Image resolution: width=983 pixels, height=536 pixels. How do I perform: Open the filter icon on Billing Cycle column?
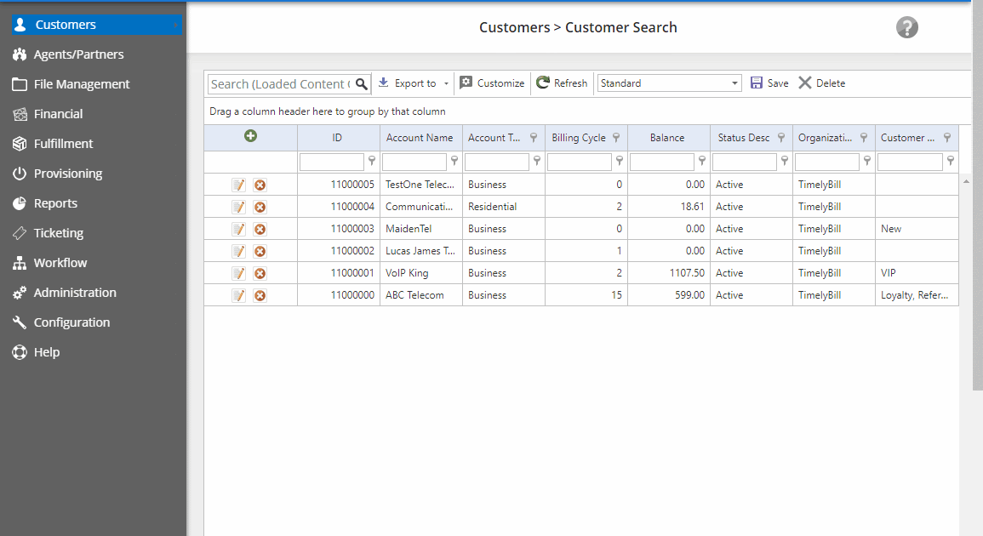615,137
